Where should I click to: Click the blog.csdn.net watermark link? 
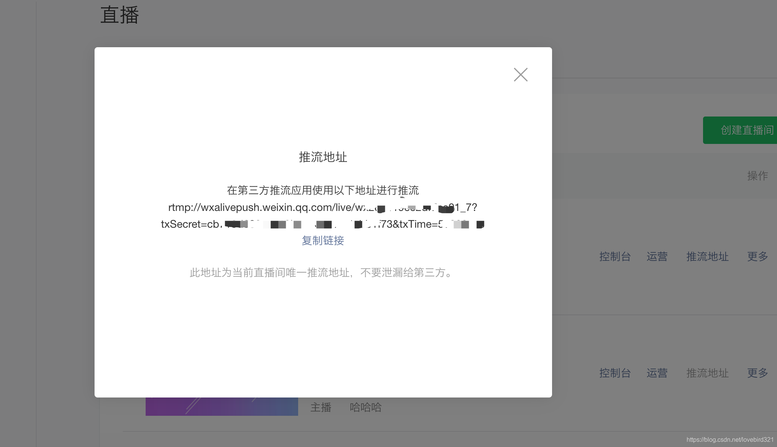[730, 440]
